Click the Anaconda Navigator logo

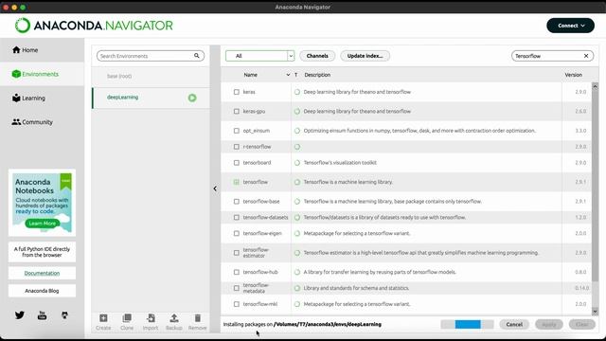coord(94,26)
